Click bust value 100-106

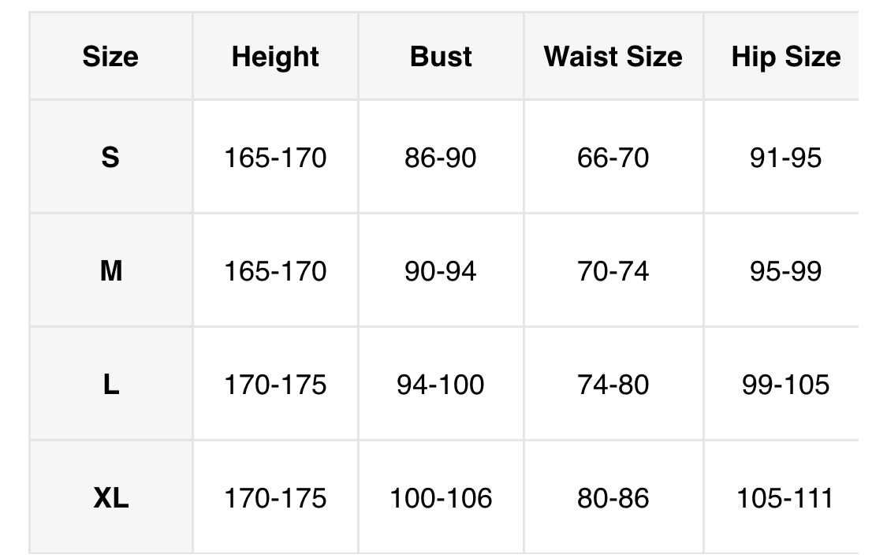point(441,498)
